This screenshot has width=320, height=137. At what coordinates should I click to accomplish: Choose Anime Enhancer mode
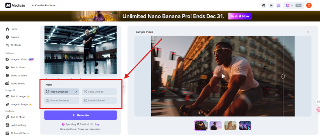point(99,100)
